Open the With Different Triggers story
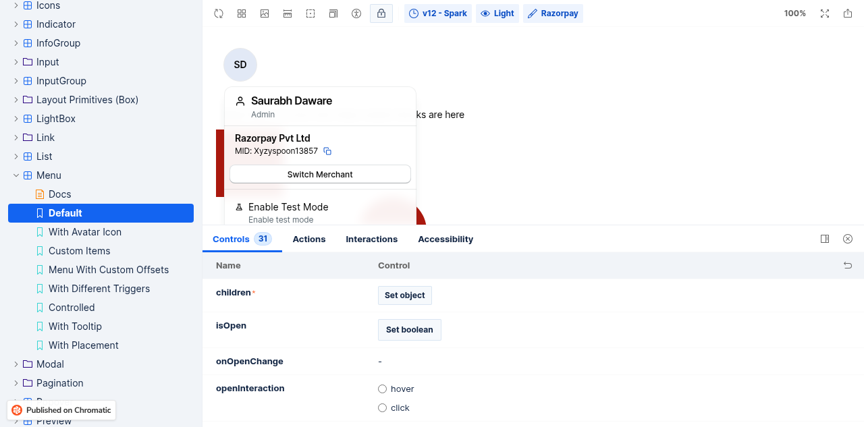 [x=101, y=289]
